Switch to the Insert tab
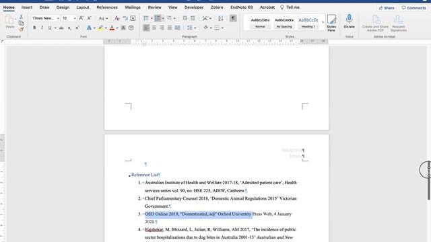 [27, 7]
